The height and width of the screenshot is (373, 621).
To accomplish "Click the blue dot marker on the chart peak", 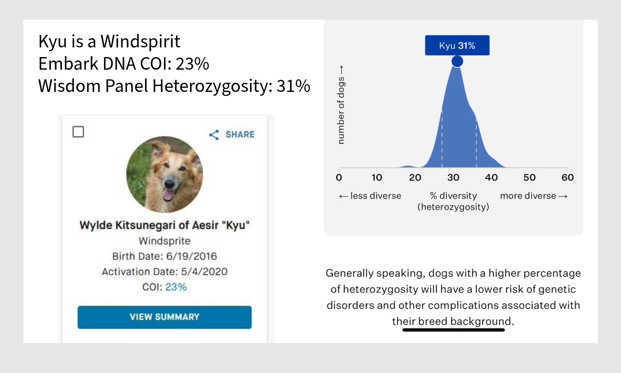I will click(457, 61).
